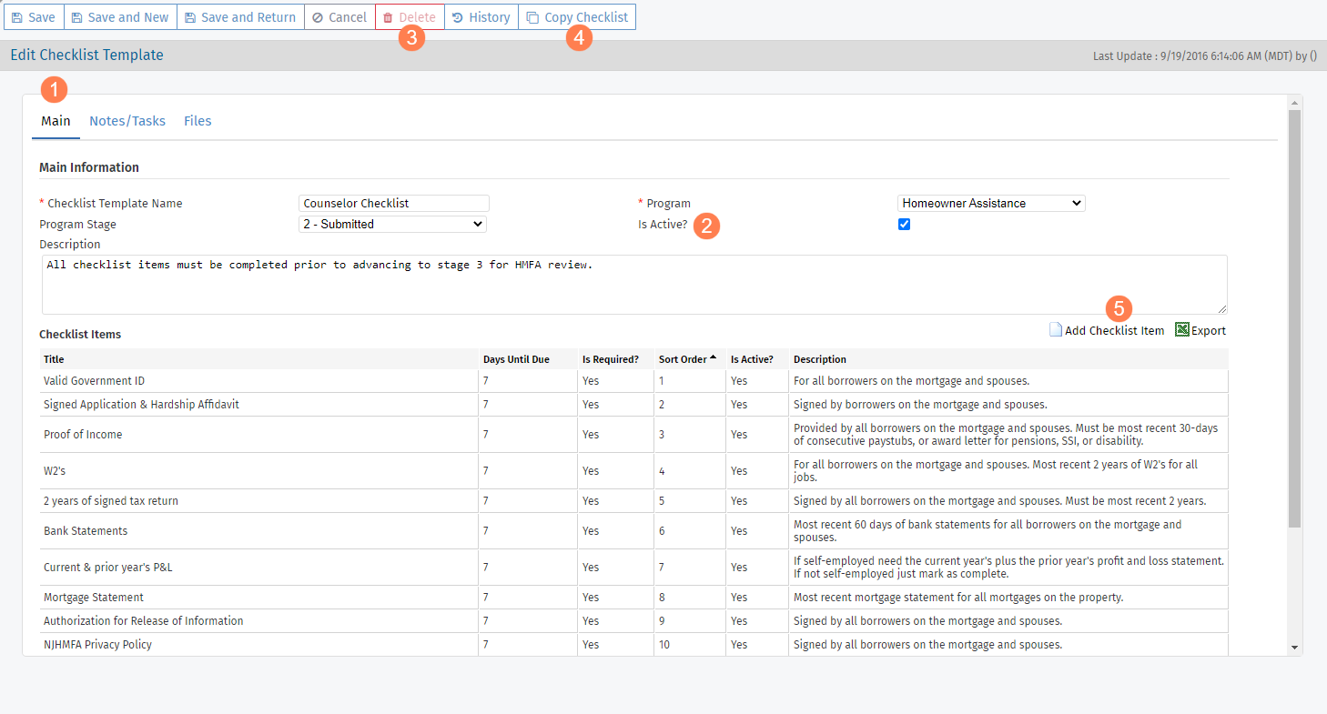Viewport: 1327px width, 714px height.
Task: Click the Excel Export icon
Action: (1180, 329)
